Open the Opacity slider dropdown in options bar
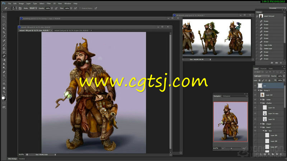 click(52, 8)
